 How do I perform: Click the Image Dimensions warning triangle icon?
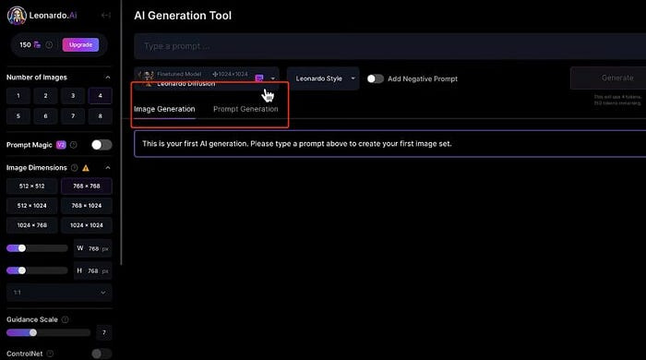pos(86,168)
